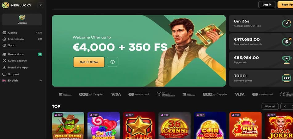Click the Biggest win trophy icon
This screenshot has width=293, height=139.
287,60
